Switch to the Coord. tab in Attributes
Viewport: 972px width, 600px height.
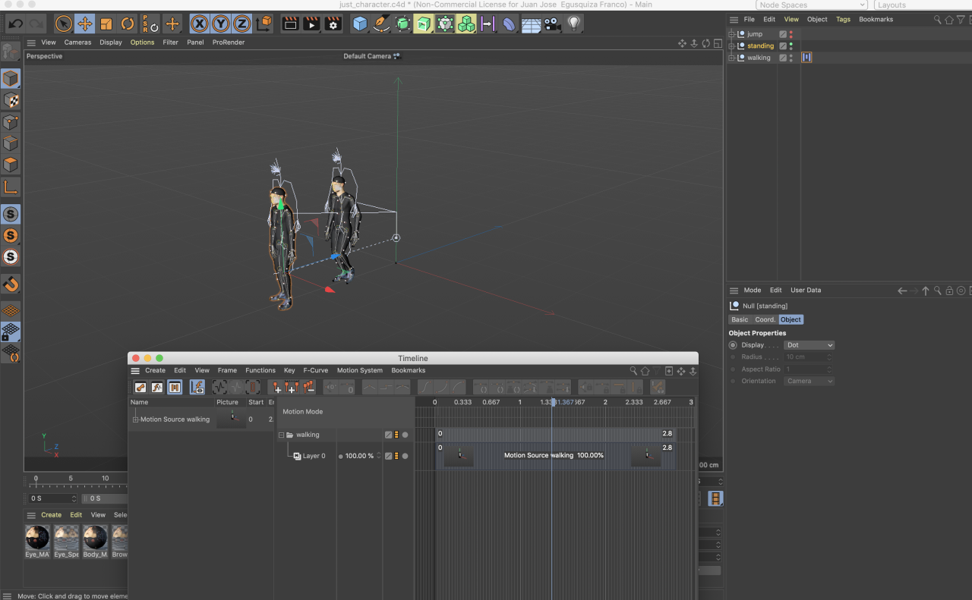765,319
